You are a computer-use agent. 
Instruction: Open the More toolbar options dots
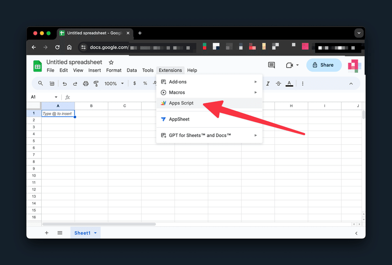[302, 83]
